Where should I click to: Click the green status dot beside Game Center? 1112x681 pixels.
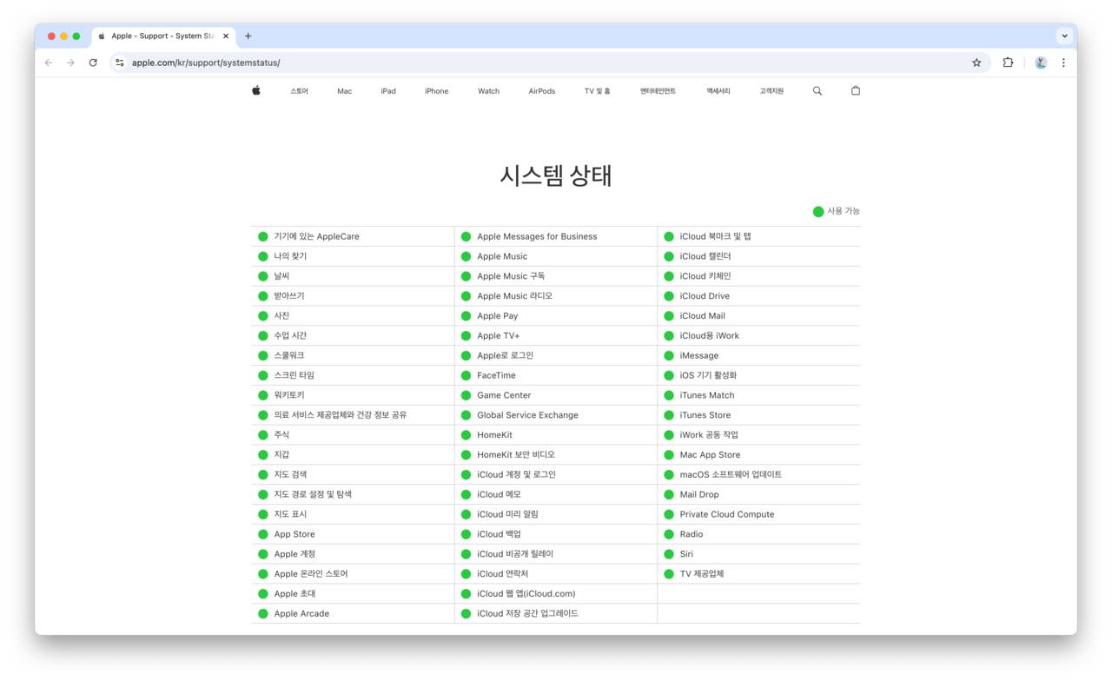466,395
